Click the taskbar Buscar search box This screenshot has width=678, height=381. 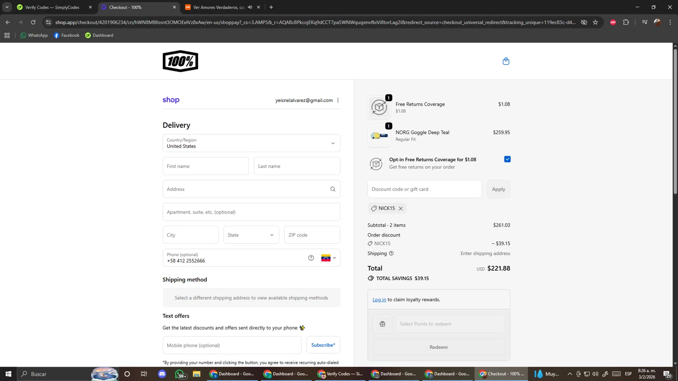pyautogui.click(x=68, y=374)
